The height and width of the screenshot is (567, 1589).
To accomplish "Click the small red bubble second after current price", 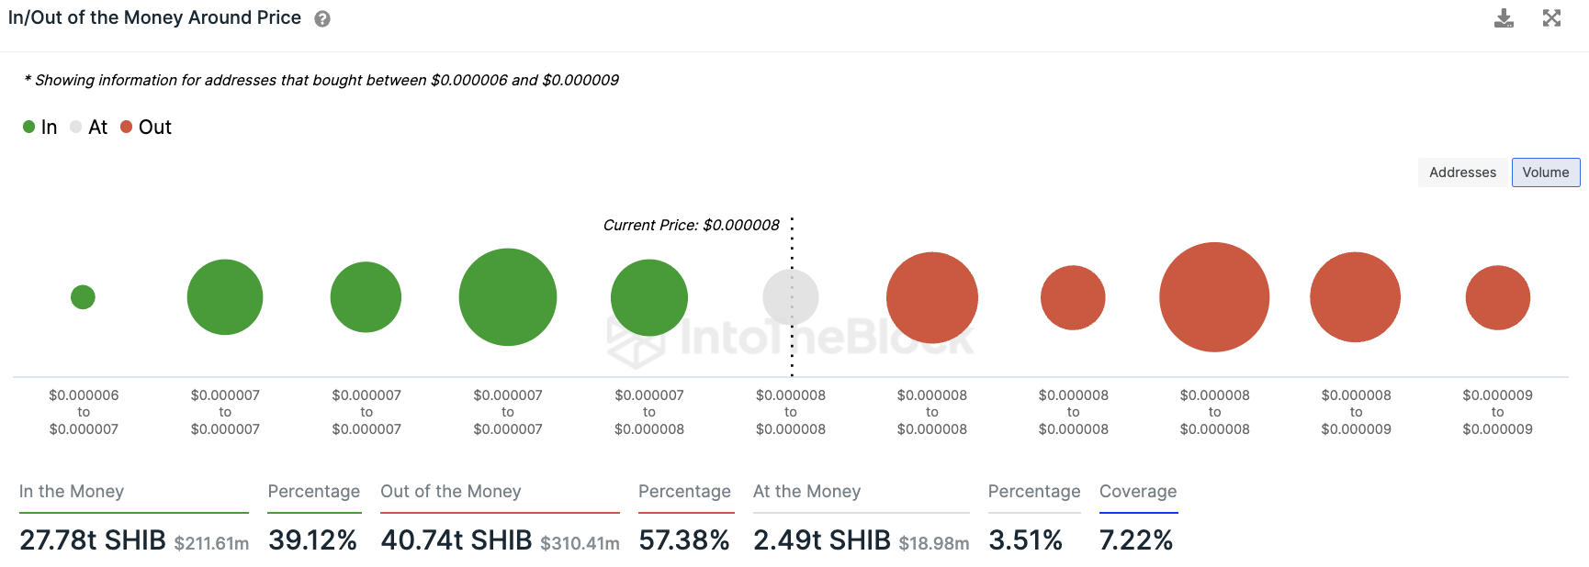I will point(1073,297).
